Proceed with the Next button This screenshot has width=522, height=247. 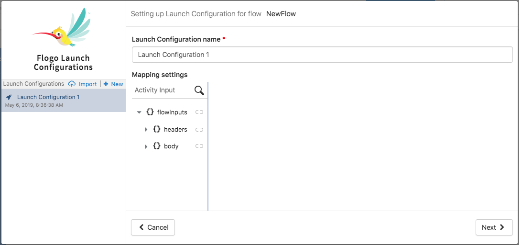(x=494, y=227)
